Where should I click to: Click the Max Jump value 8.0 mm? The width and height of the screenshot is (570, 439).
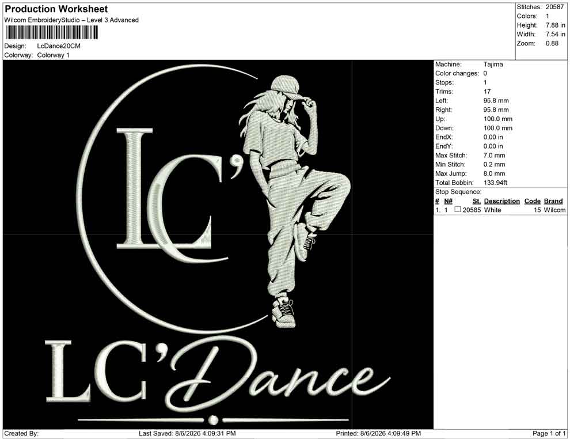[495, 173]
